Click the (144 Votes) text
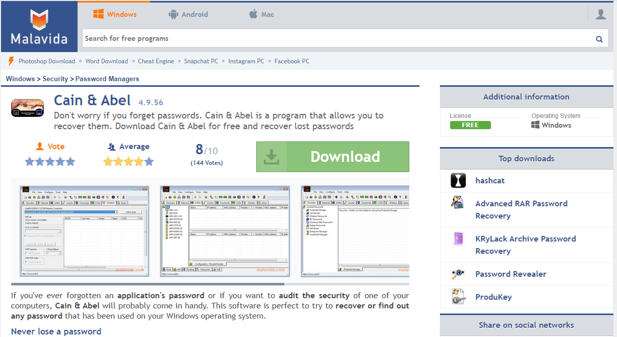 point(207,163)
